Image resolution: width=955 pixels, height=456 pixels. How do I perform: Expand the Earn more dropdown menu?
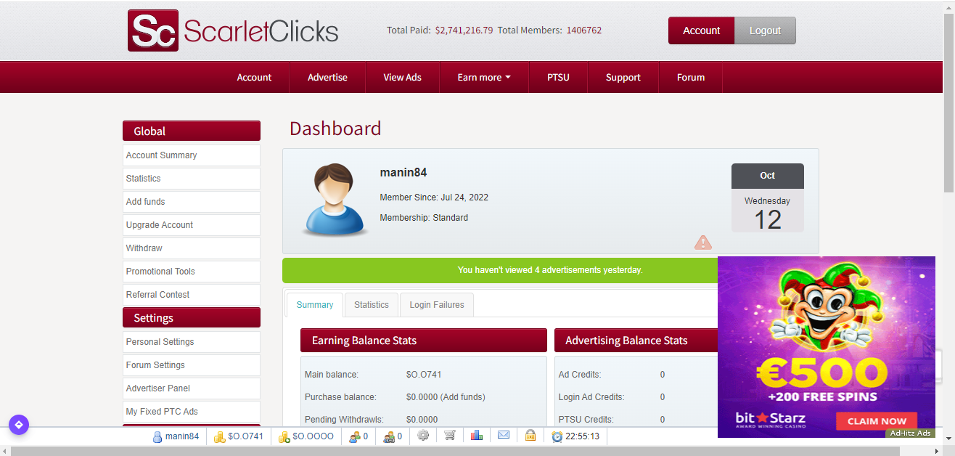(484, 78)
